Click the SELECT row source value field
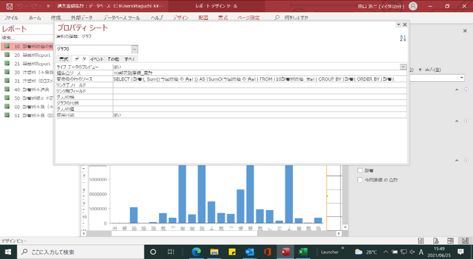Screen dimensions: 473x259 260,79
